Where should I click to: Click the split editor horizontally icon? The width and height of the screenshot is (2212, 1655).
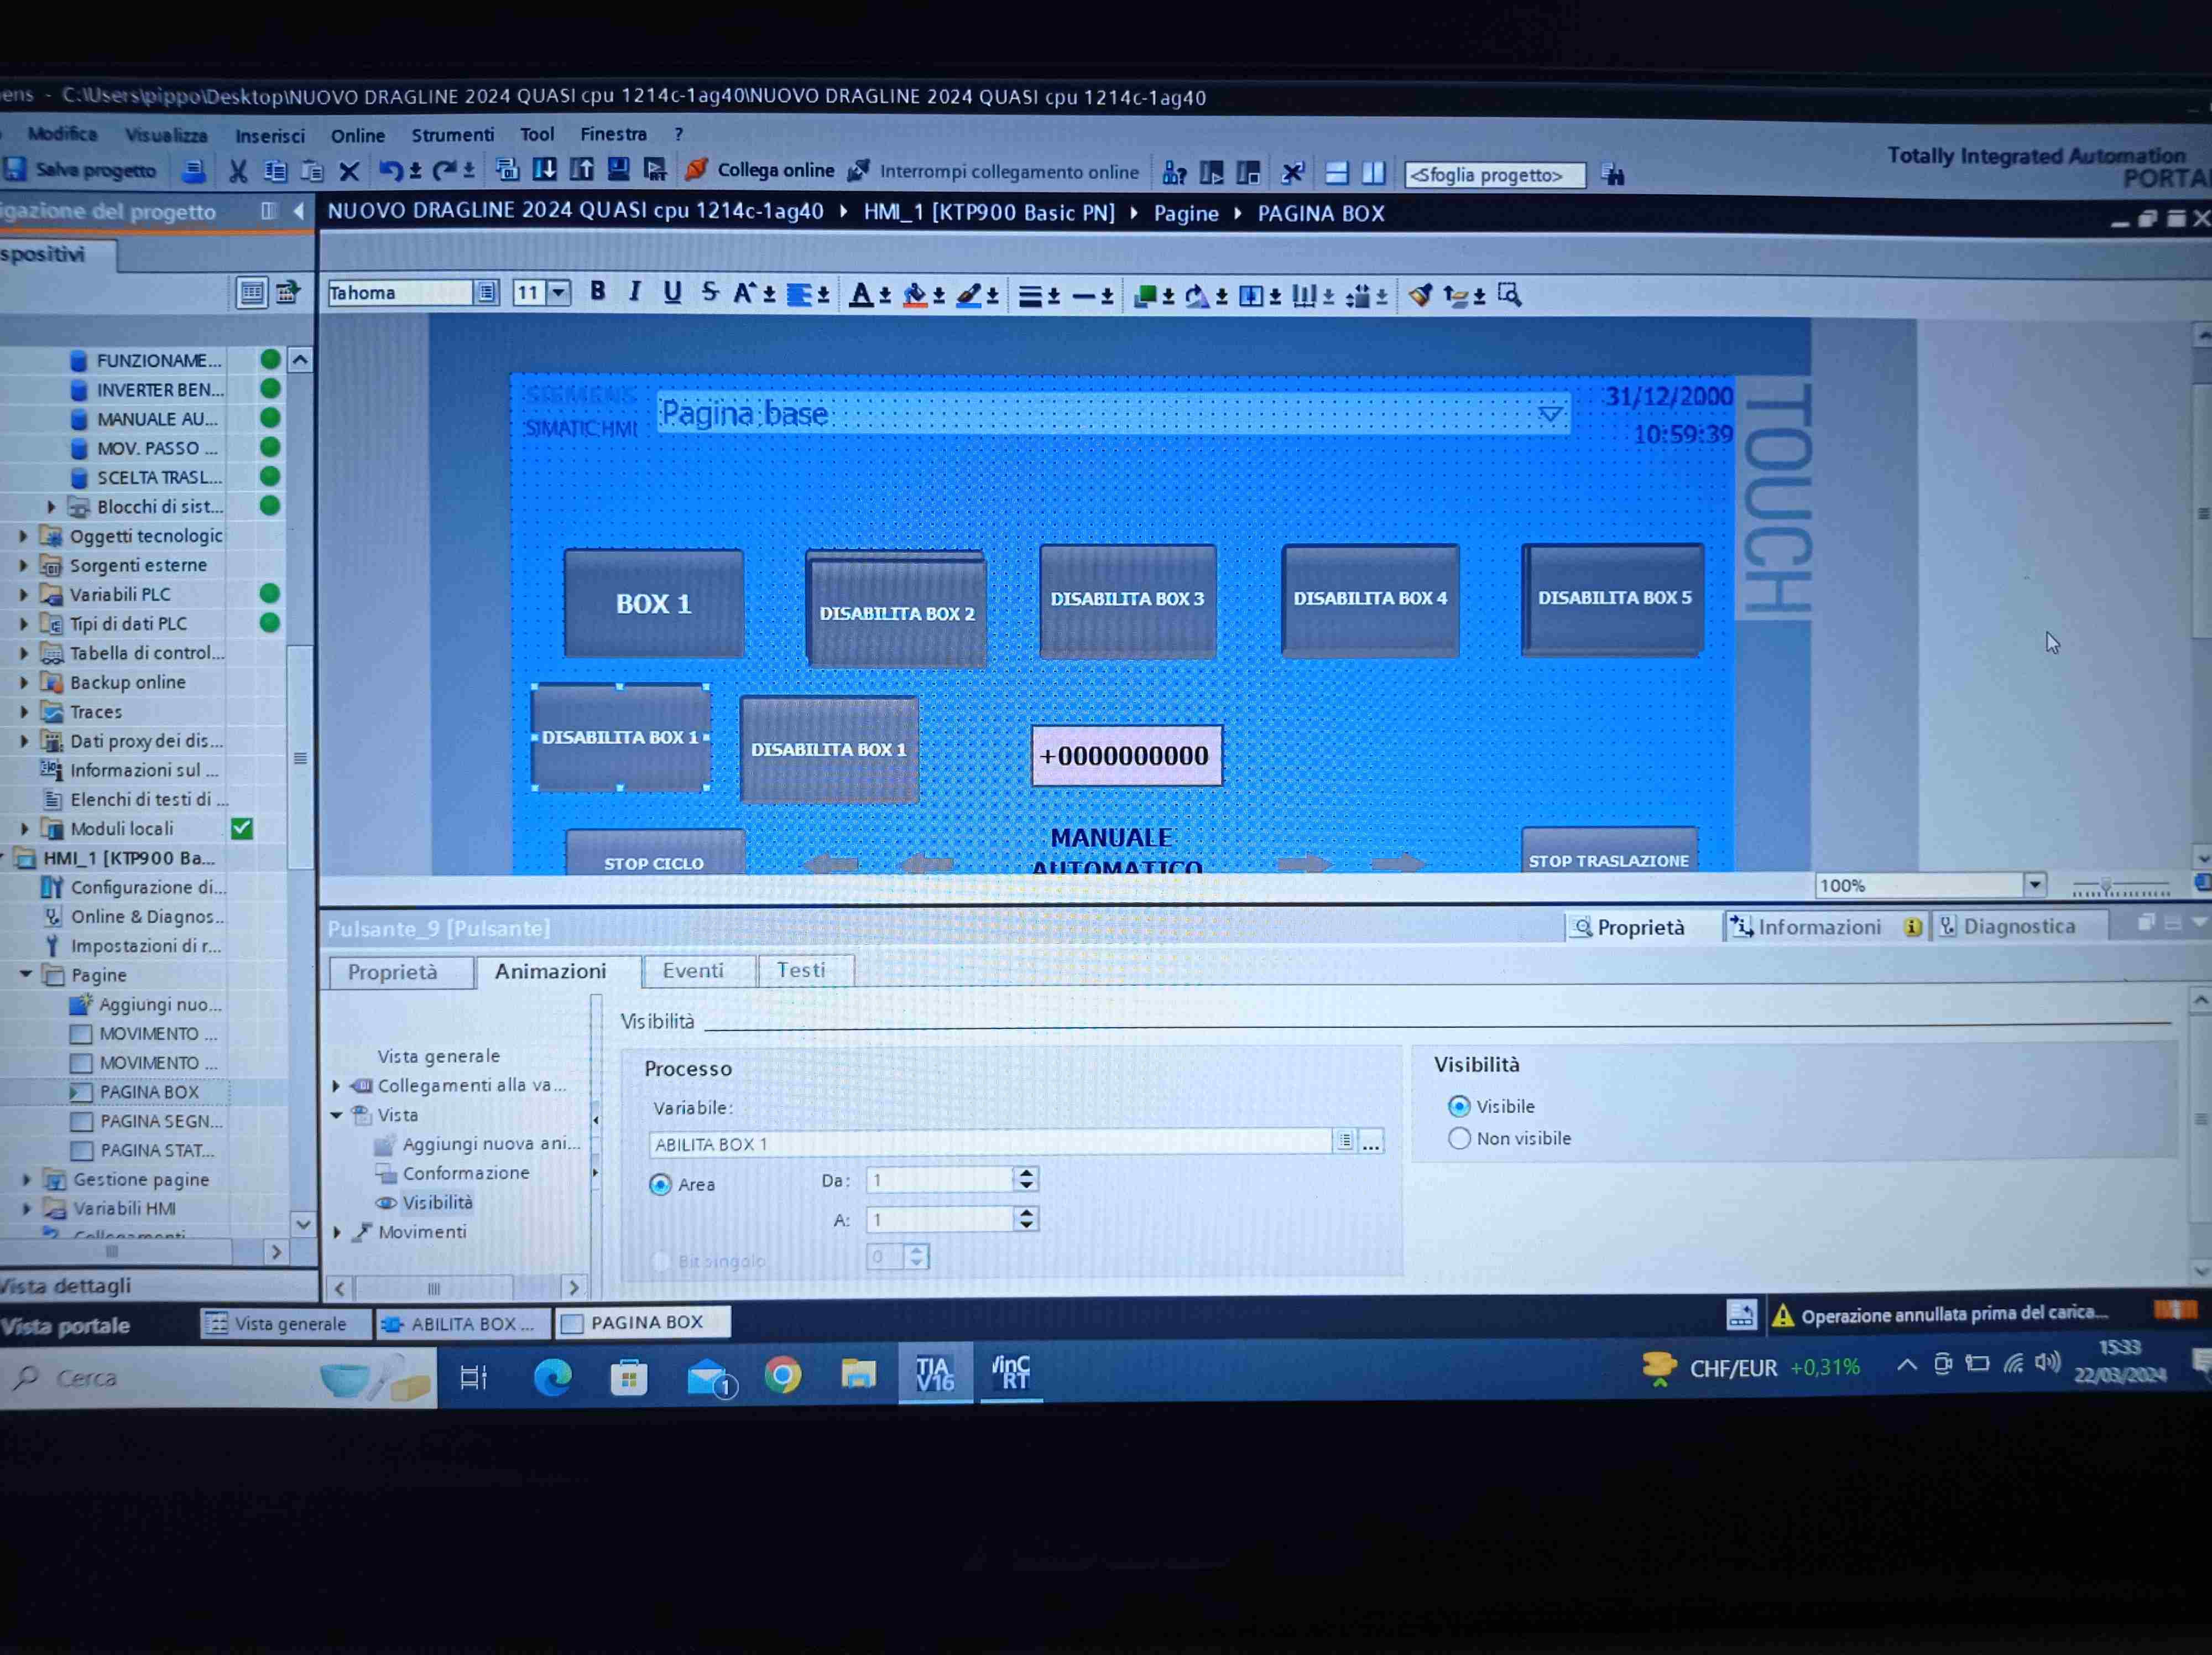[1336, 173]
